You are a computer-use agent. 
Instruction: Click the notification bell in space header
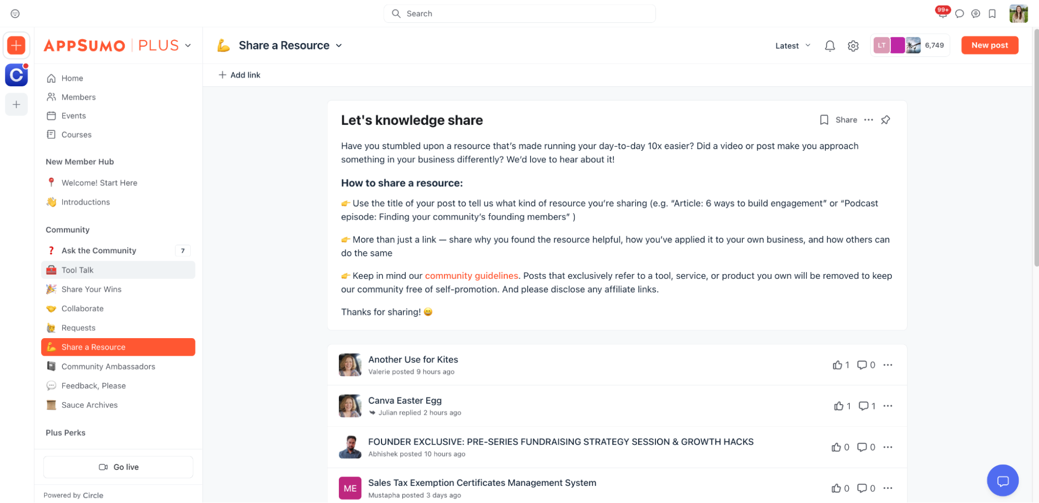[830, 46]
